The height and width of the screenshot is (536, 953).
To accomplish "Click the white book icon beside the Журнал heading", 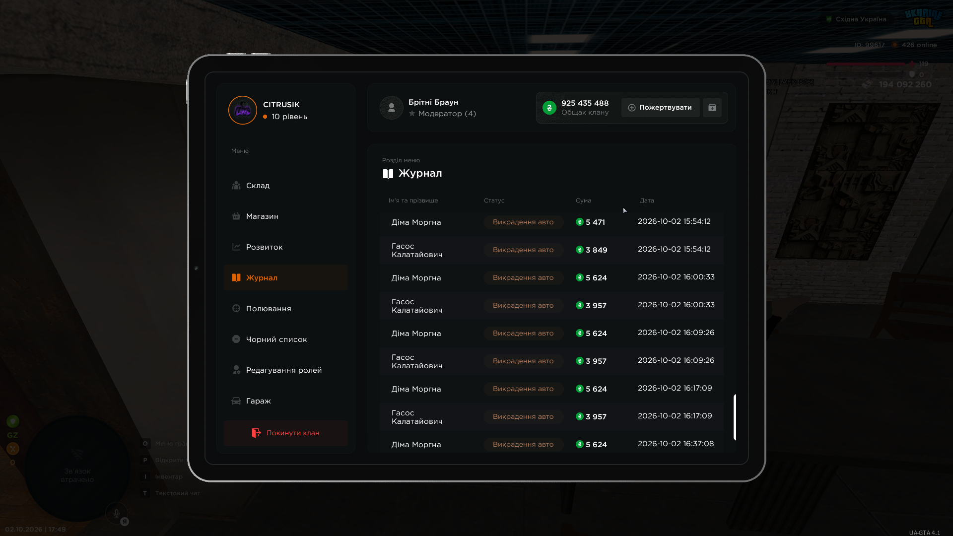I will point(388,174).
